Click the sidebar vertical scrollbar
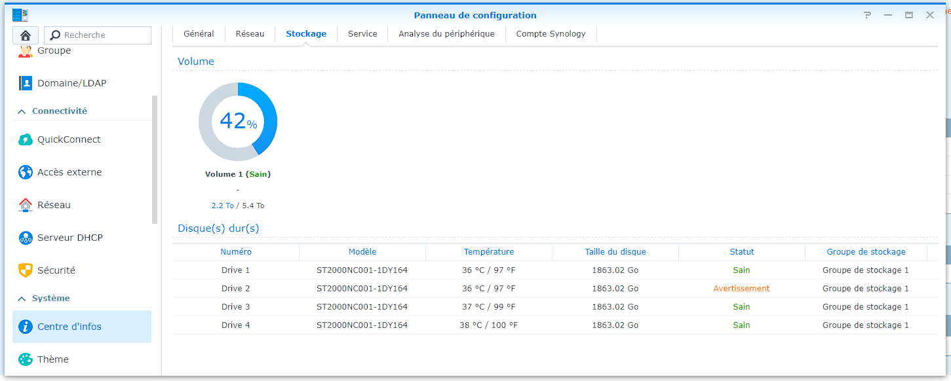The width and height of the screenshot is (951, 381). pyautogui.click(x=155, y=160)
